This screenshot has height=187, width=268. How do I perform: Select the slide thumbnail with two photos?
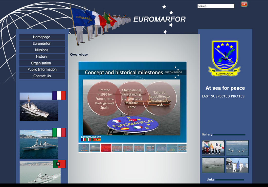150,148
